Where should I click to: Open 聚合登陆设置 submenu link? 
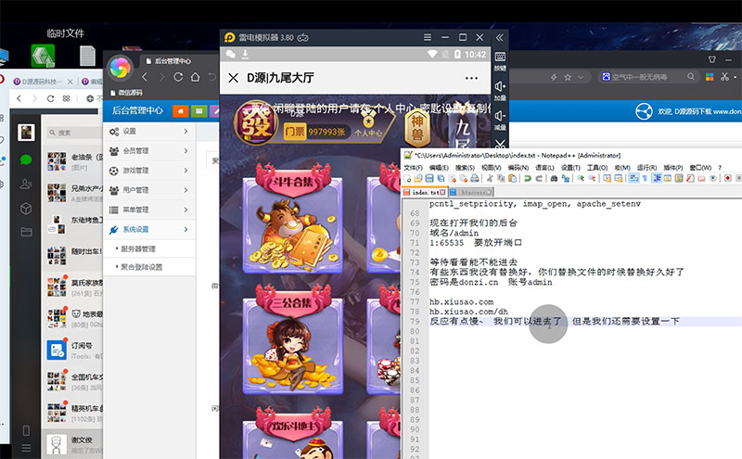[141, 267]
